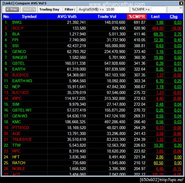
Task: Select the EARTH symbol in row 9
Action: point(18,69)
